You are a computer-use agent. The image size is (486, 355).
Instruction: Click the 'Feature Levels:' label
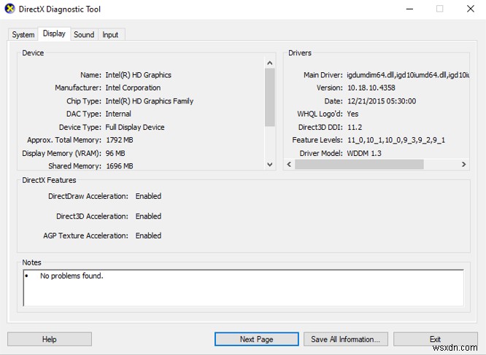[x=317, y=140]
